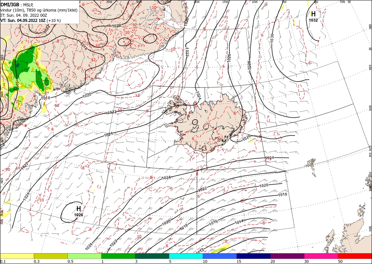Viewport: 372px width, 264px height.
Task: Select the 1016 isobar label
Action: [x=213, y=222]
